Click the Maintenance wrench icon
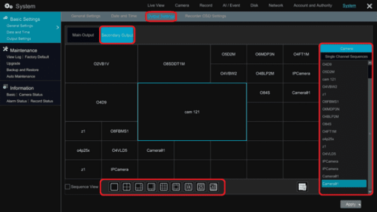377x212 pixels. click(x=5, y=49)
